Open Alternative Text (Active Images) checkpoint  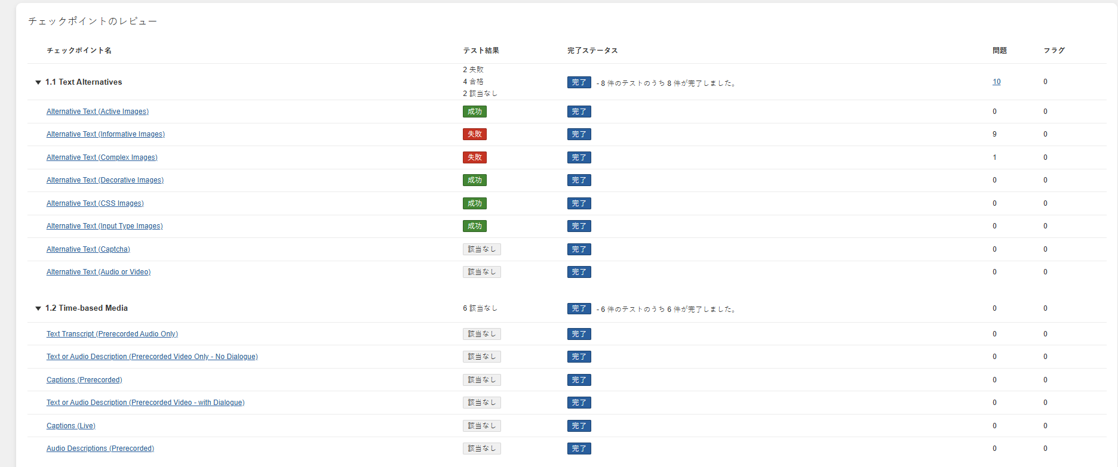[x=97, y=112]
